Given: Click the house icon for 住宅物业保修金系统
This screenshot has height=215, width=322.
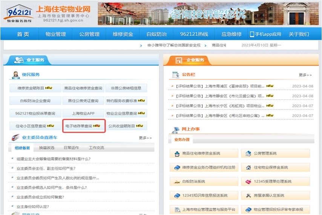Looking at the screenshot, I should pos(248,168).
